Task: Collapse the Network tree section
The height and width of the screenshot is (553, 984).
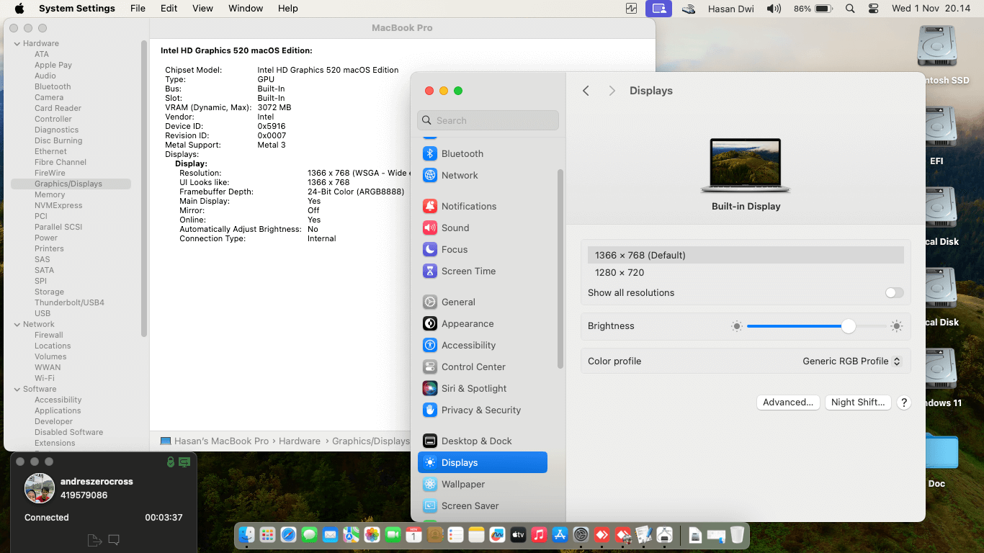Action: click(17, 324)
